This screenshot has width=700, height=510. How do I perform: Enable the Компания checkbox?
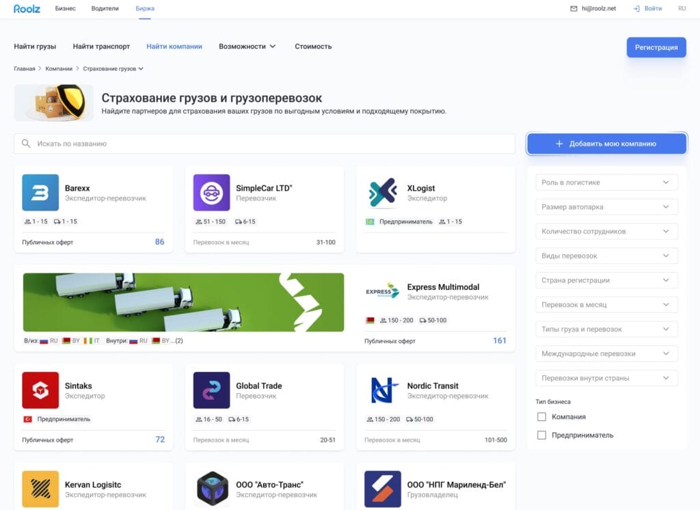pos(541,416)
